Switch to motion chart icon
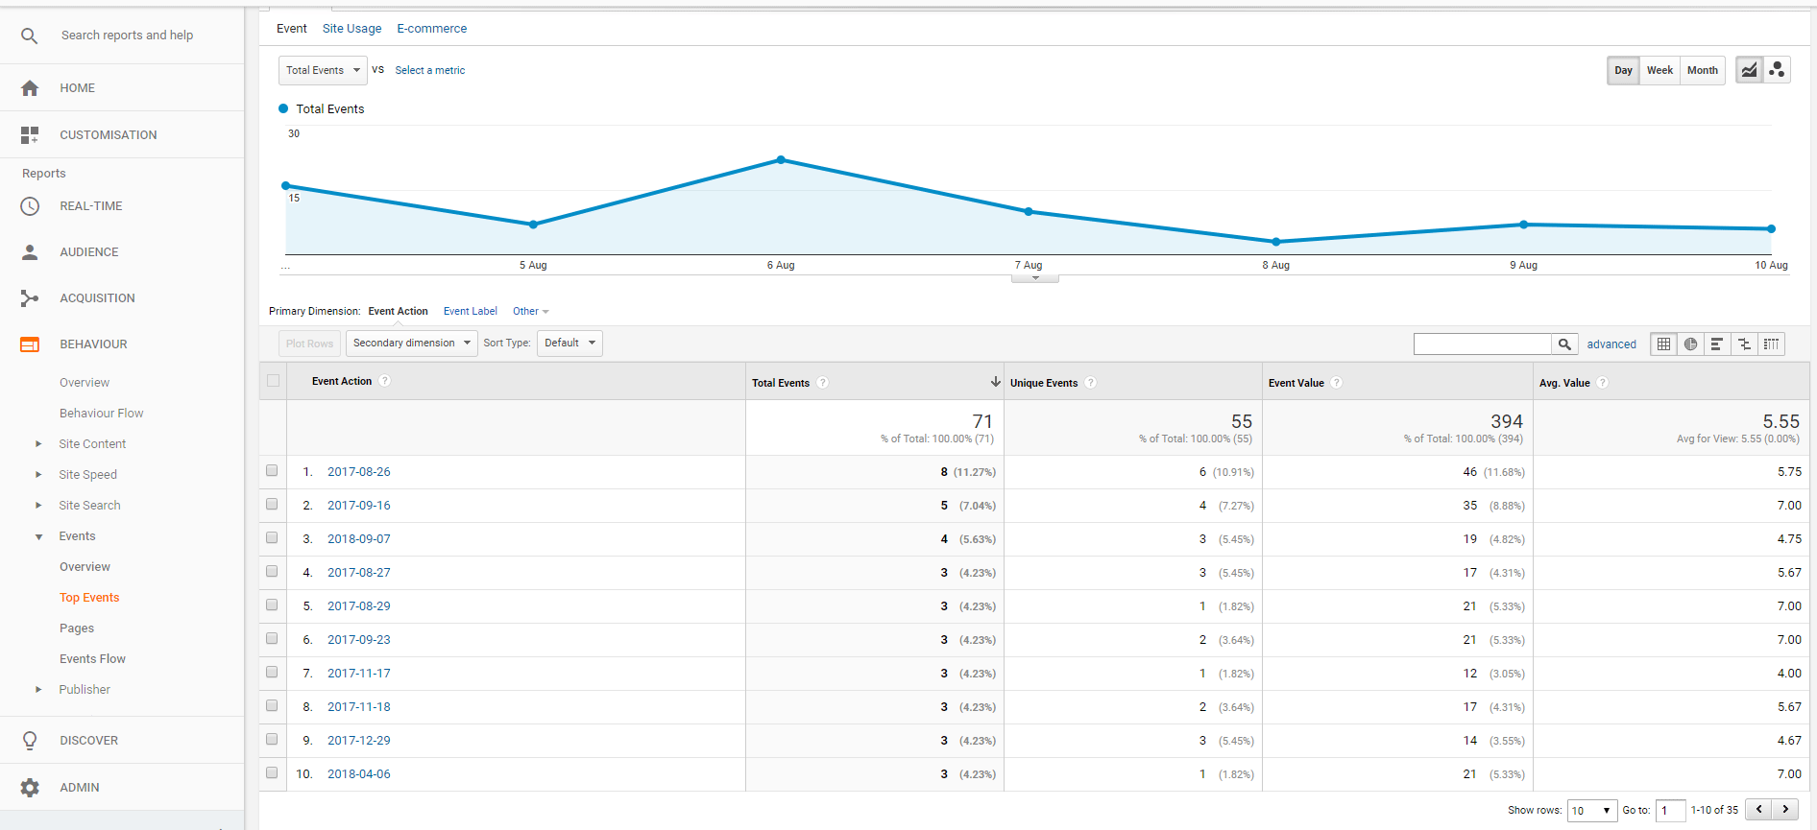 click(1777, 70)
